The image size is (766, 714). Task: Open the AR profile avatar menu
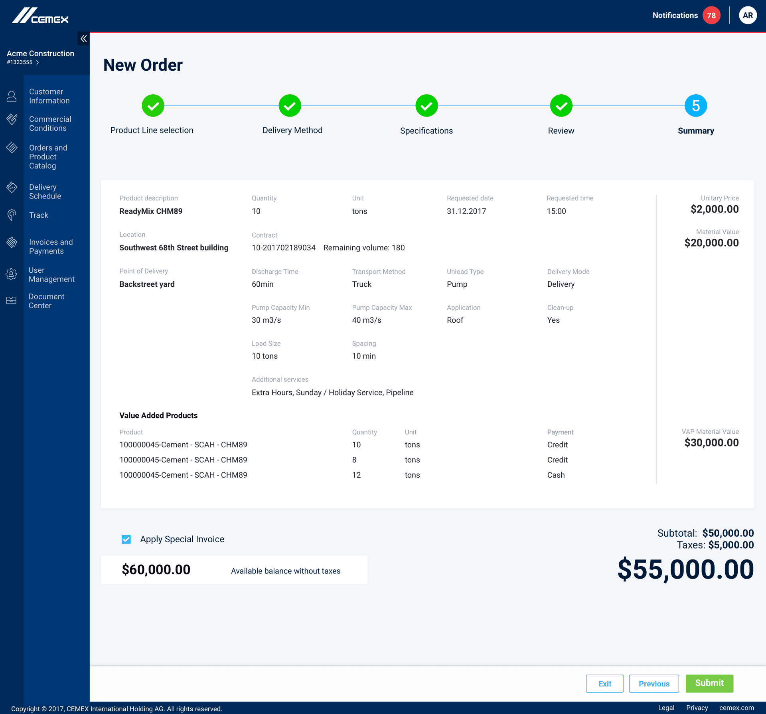(x=748, y=15)
